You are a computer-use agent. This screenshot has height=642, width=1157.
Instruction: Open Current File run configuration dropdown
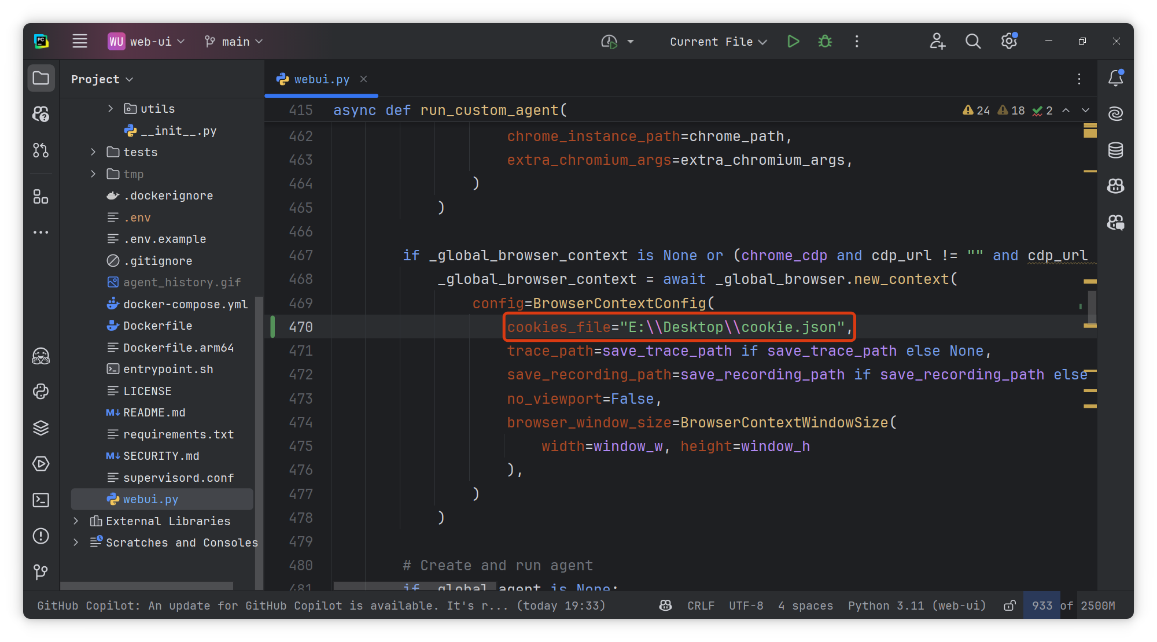coord(718,42)
